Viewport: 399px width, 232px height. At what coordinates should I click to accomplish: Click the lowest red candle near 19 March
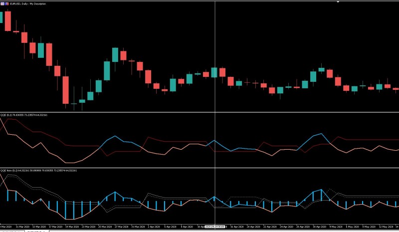click(x=66, y=90)
